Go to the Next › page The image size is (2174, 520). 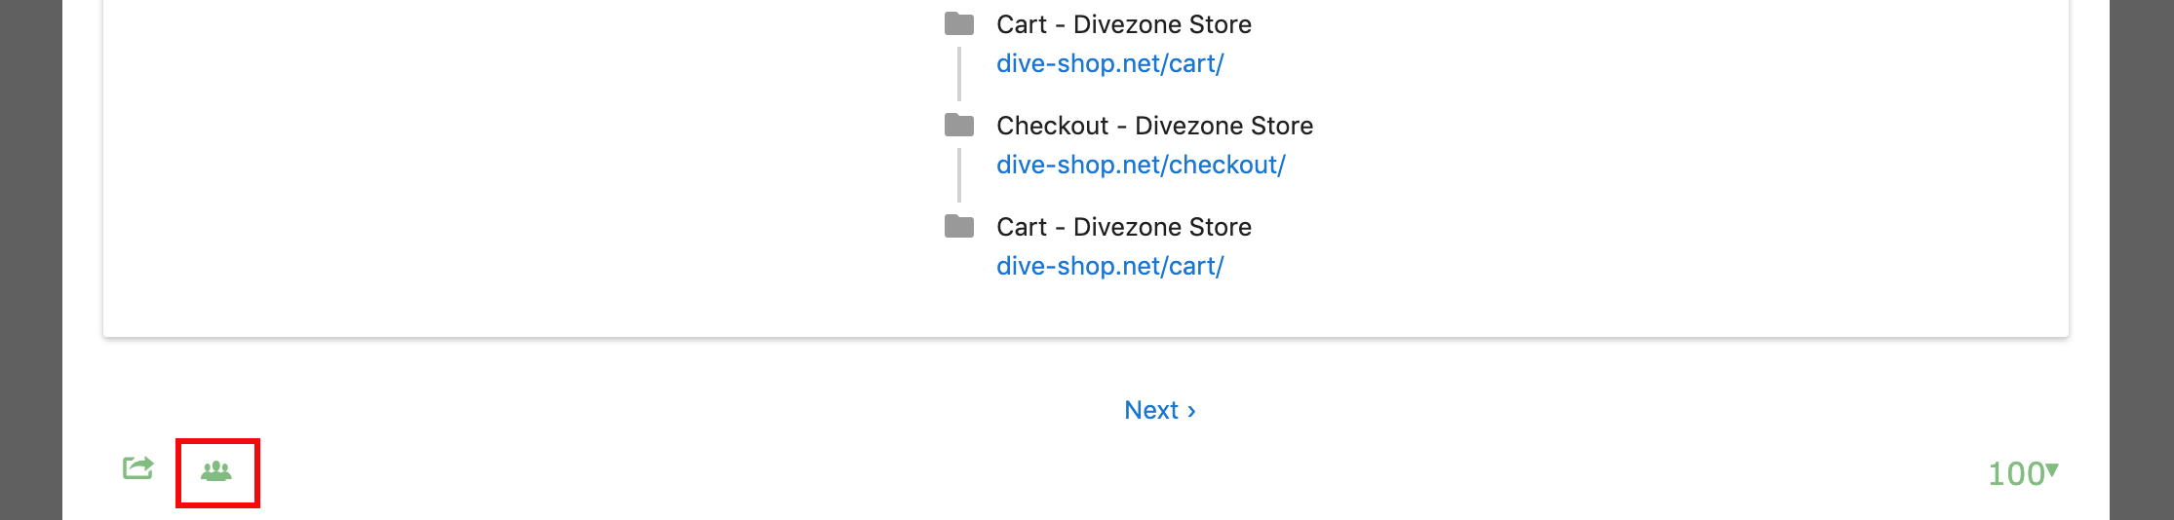[1159, 410]
